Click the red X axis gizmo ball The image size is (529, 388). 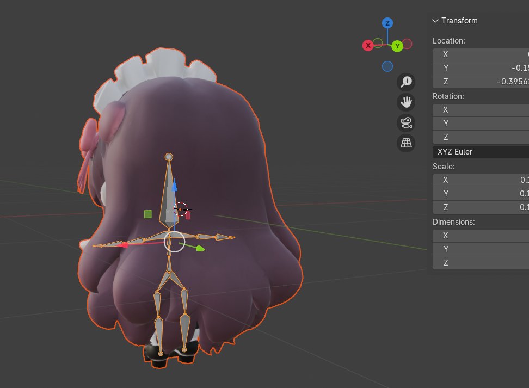pyautogui.click(x=368, y=45)
